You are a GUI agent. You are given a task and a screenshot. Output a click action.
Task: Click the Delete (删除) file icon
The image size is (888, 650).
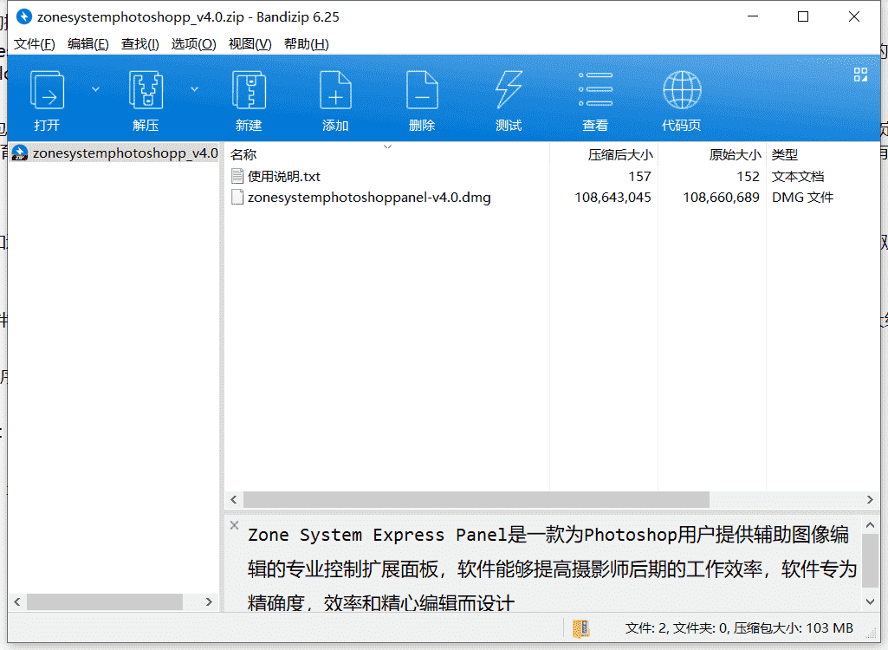coord(422,90)
